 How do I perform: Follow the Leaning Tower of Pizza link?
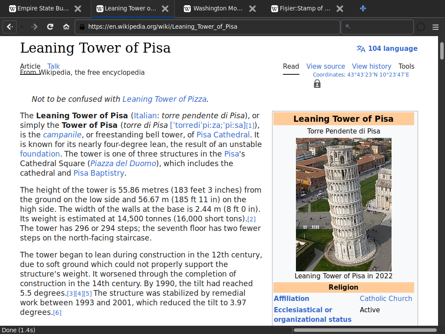pos(164,99)
